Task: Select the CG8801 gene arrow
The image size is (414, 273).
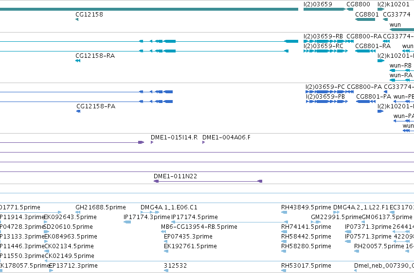Action: point(365,19)
